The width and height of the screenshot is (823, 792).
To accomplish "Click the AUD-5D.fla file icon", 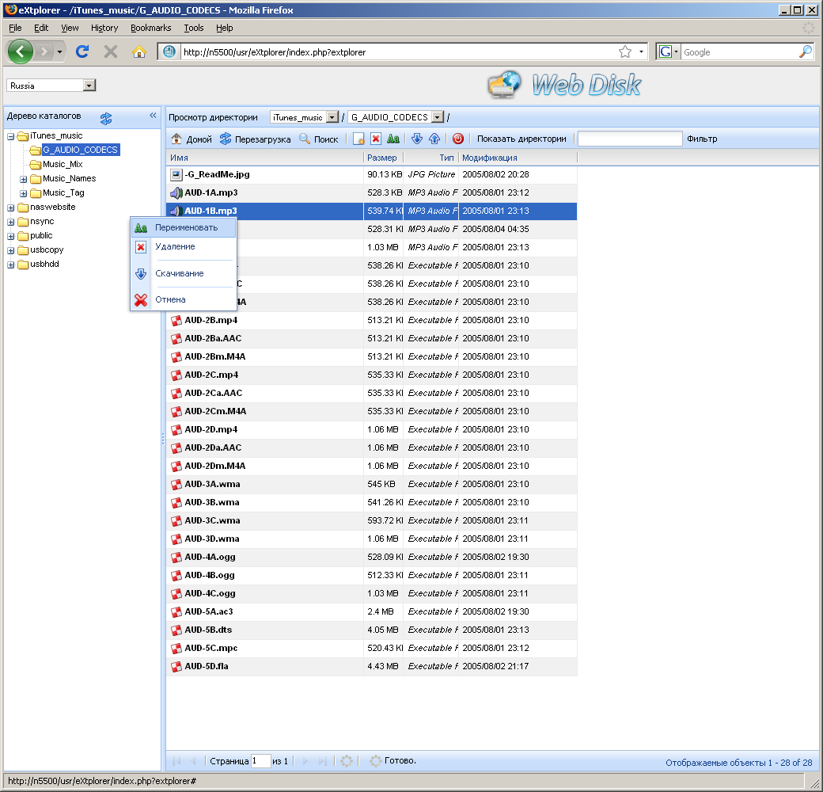I will pyautogui.click(x=176, y=667).
